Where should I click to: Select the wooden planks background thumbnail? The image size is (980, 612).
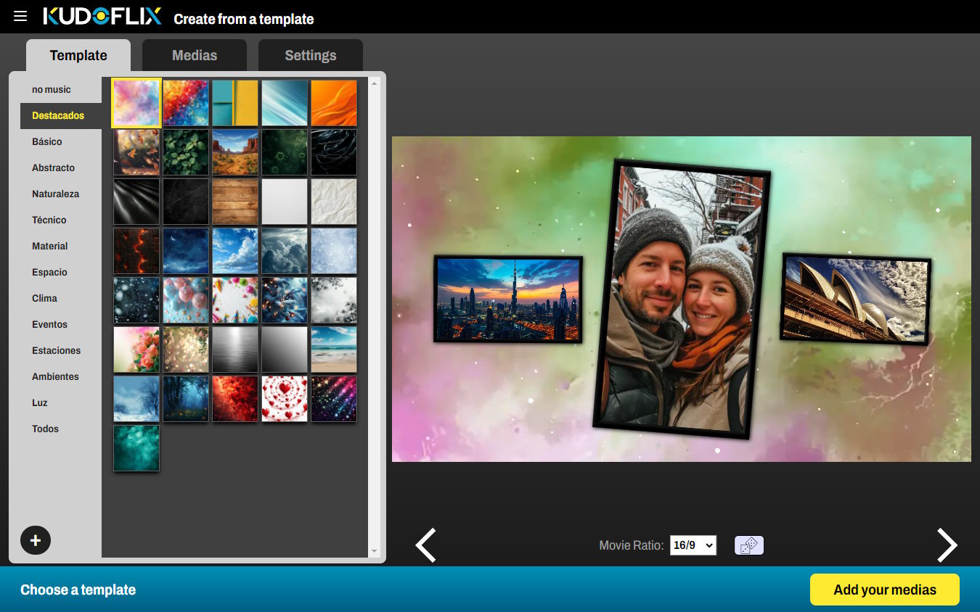pos(235,202)
